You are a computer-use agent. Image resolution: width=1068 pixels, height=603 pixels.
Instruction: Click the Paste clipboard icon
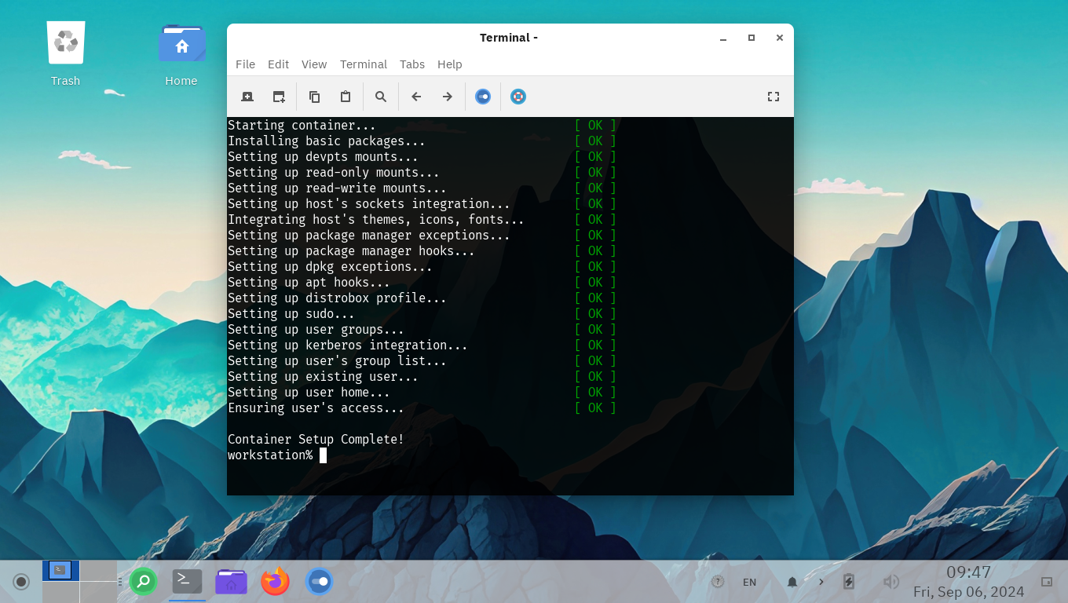pos(345,97)
